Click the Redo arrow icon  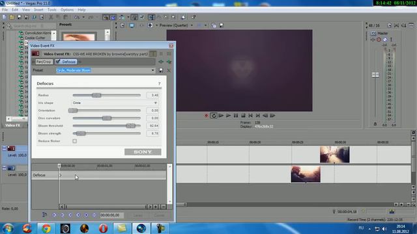[91, 18]
